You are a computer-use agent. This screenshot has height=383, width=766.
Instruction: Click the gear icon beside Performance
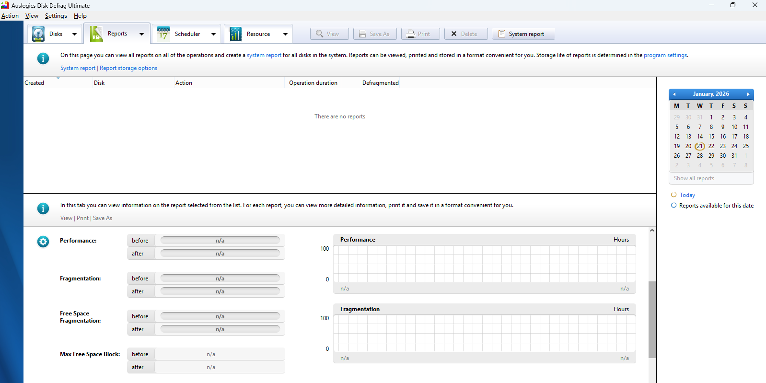(43, 242)
